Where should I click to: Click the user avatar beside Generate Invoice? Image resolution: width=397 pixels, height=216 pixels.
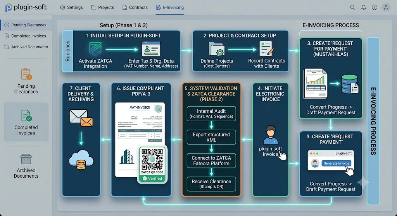315,163
